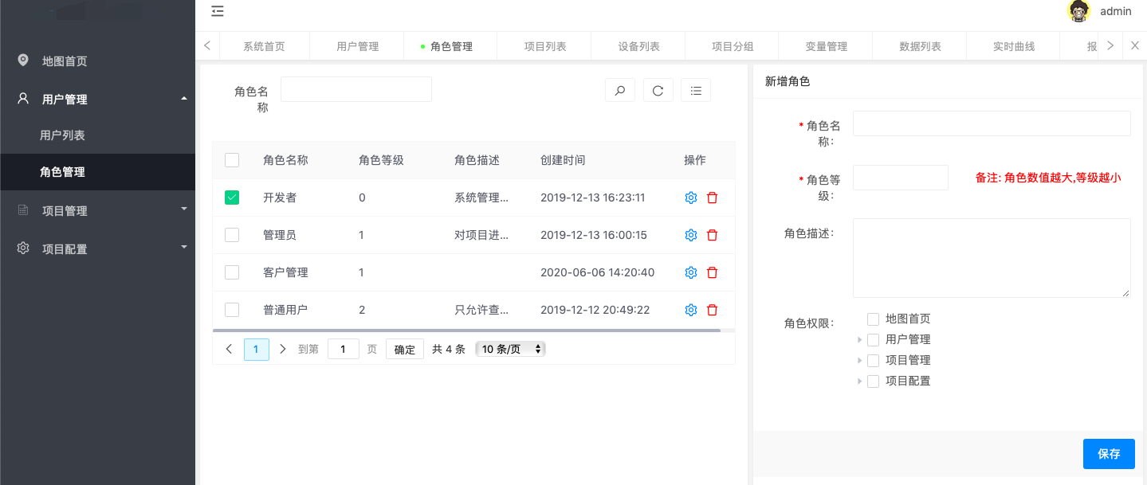Click the 2020-06-06 14:20:40 cell
This screenshot has width=1147, height=485.
pyautogui.click(x=597, y=272)
